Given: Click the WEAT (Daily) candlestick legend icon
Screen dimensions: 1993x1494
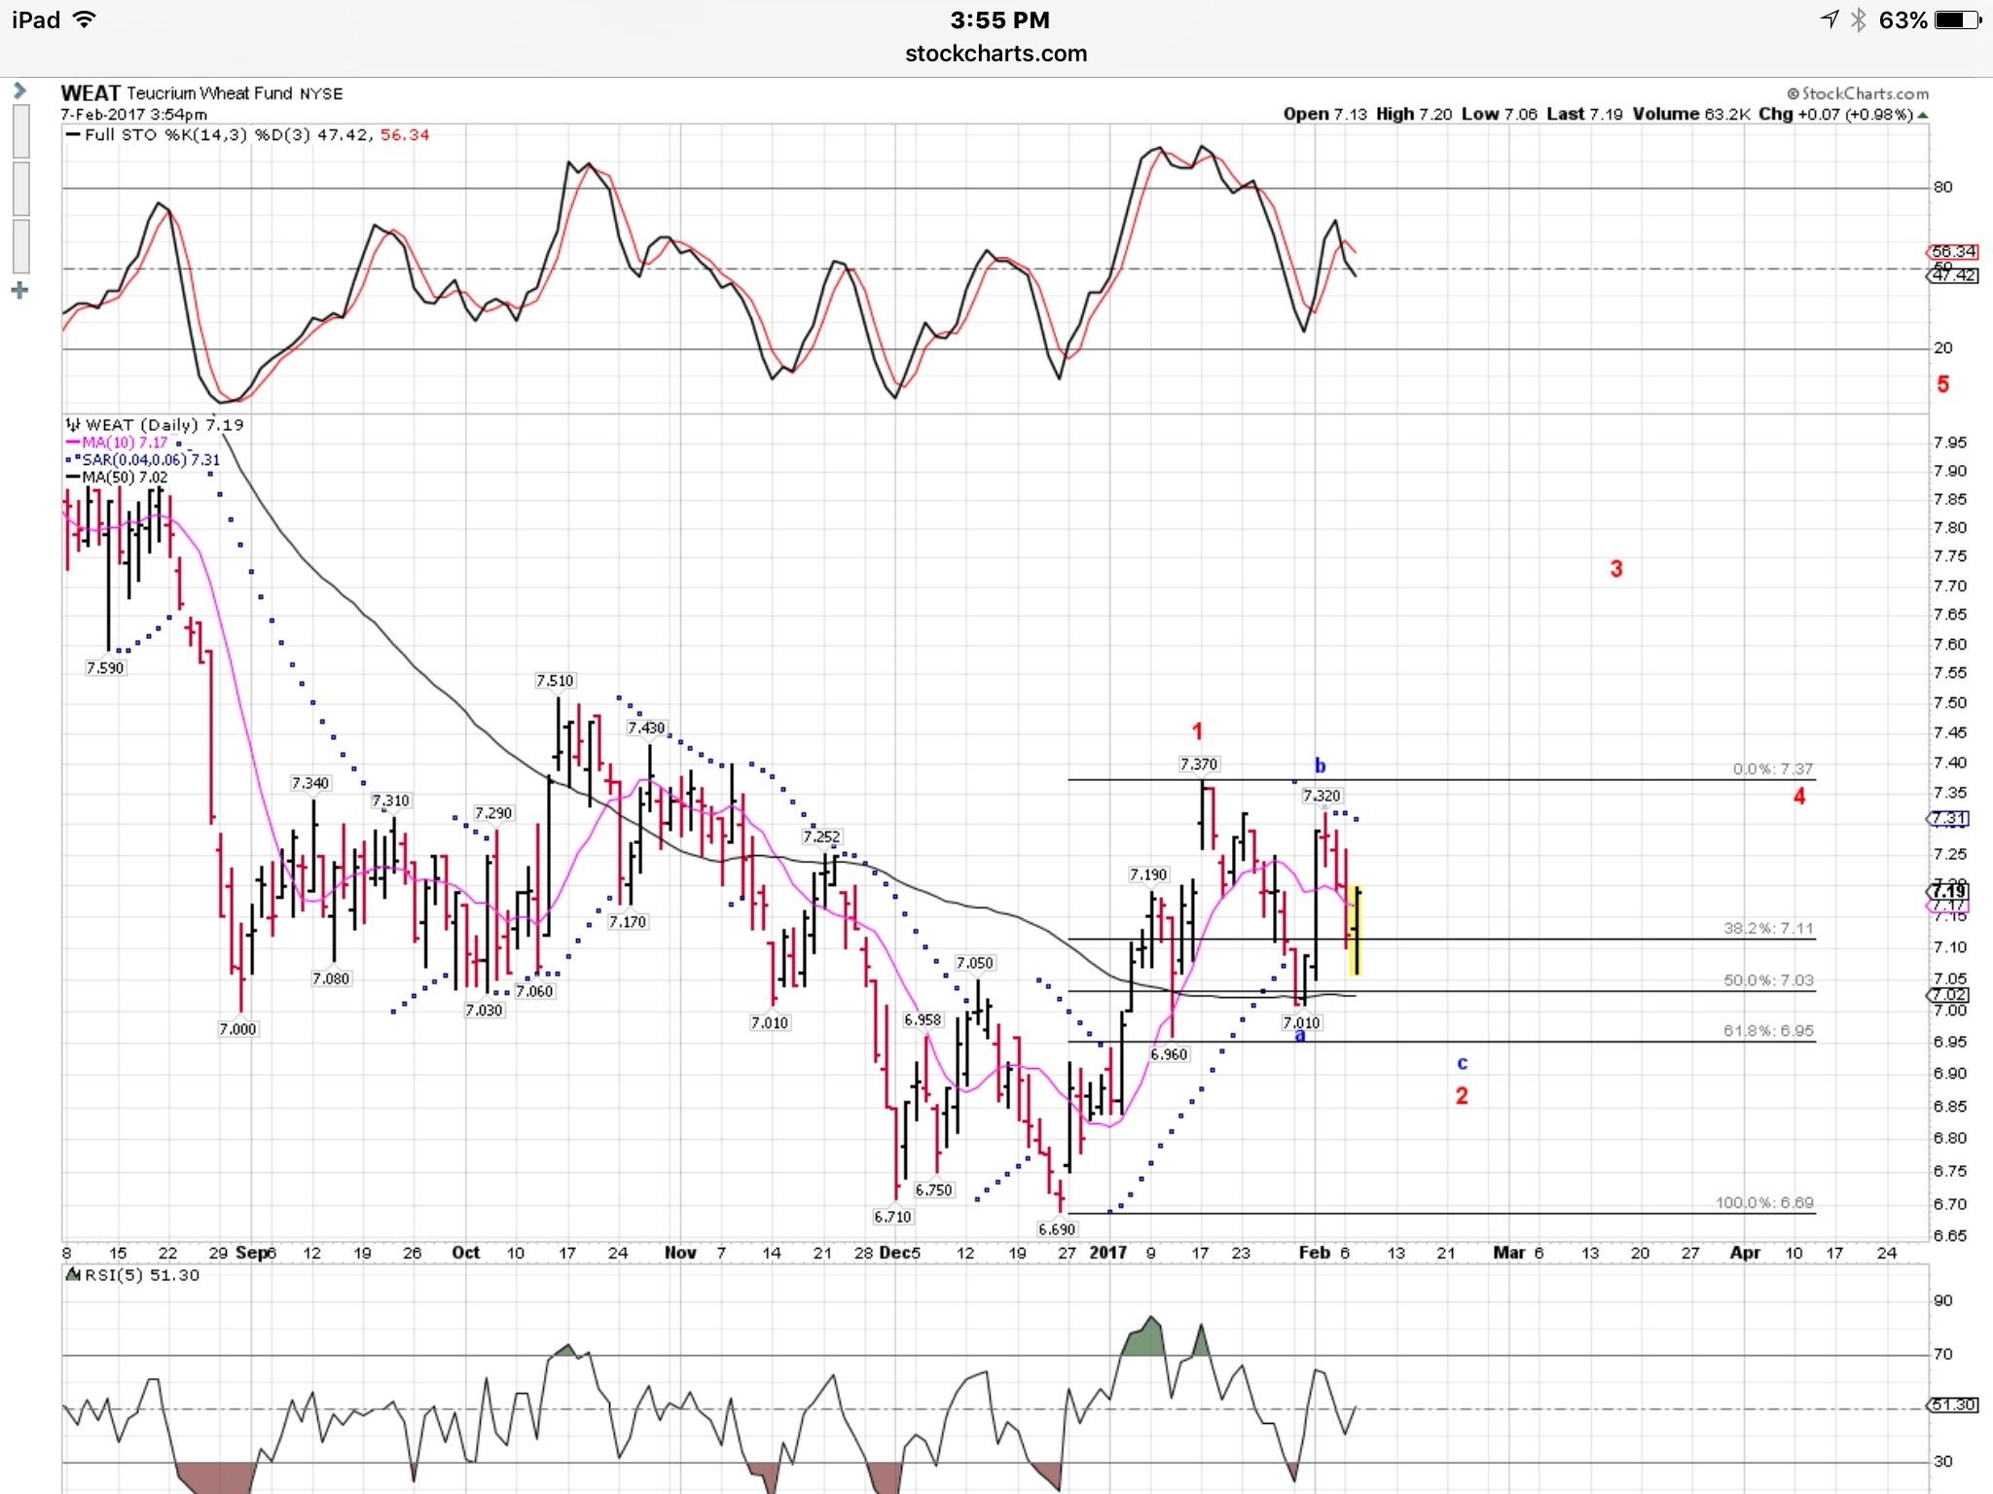Looking at the screenshot, I should (73, 425).
